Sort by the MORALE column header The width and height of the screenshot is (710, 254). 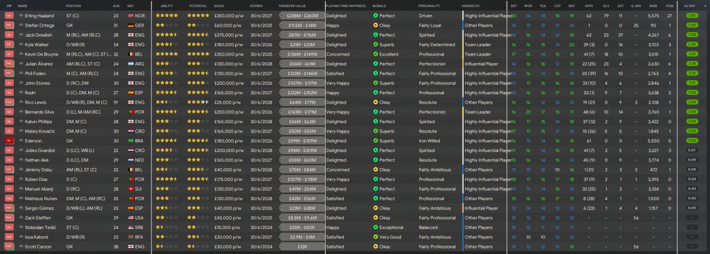[x=381, y=6]
